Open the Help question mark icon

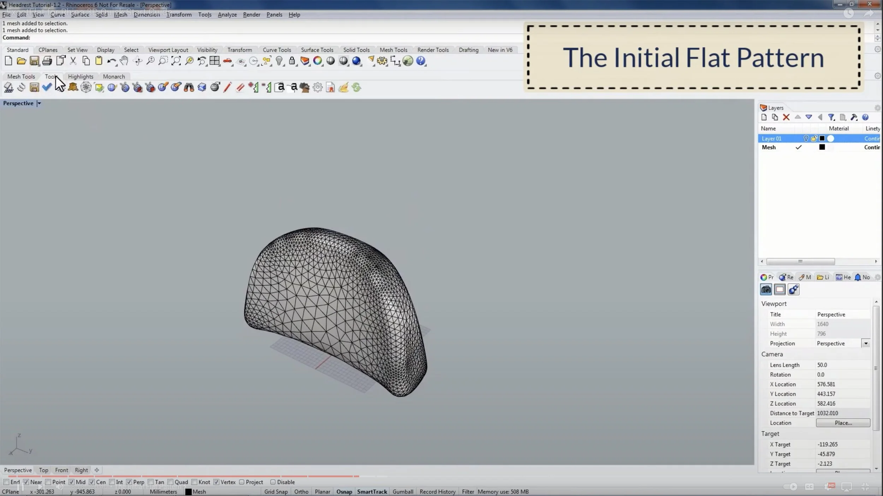tap(420, 61)
